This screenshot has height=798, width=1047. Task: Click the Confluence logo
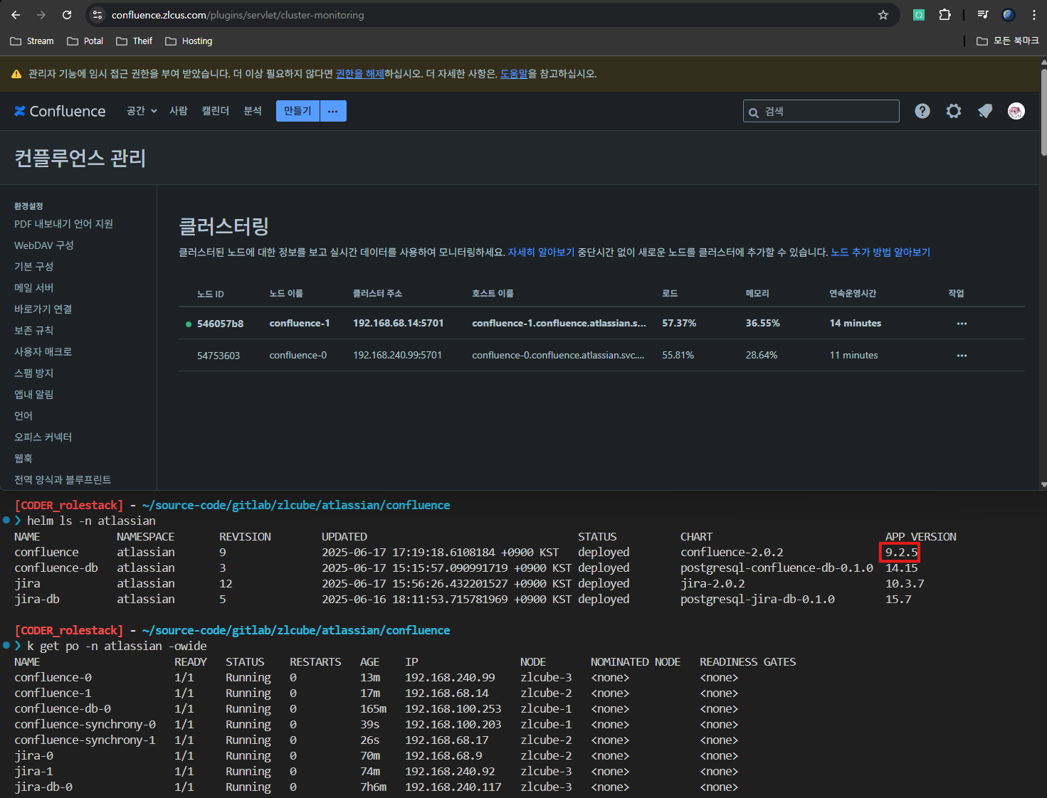pyautogui.click(x=60, y=111)
